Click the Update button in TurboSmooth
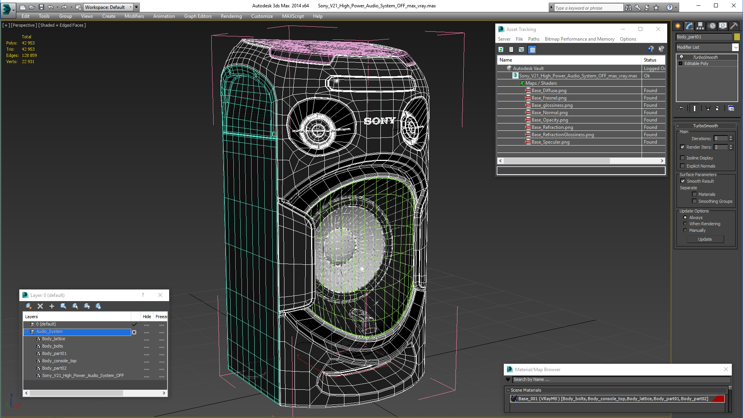 705,239
